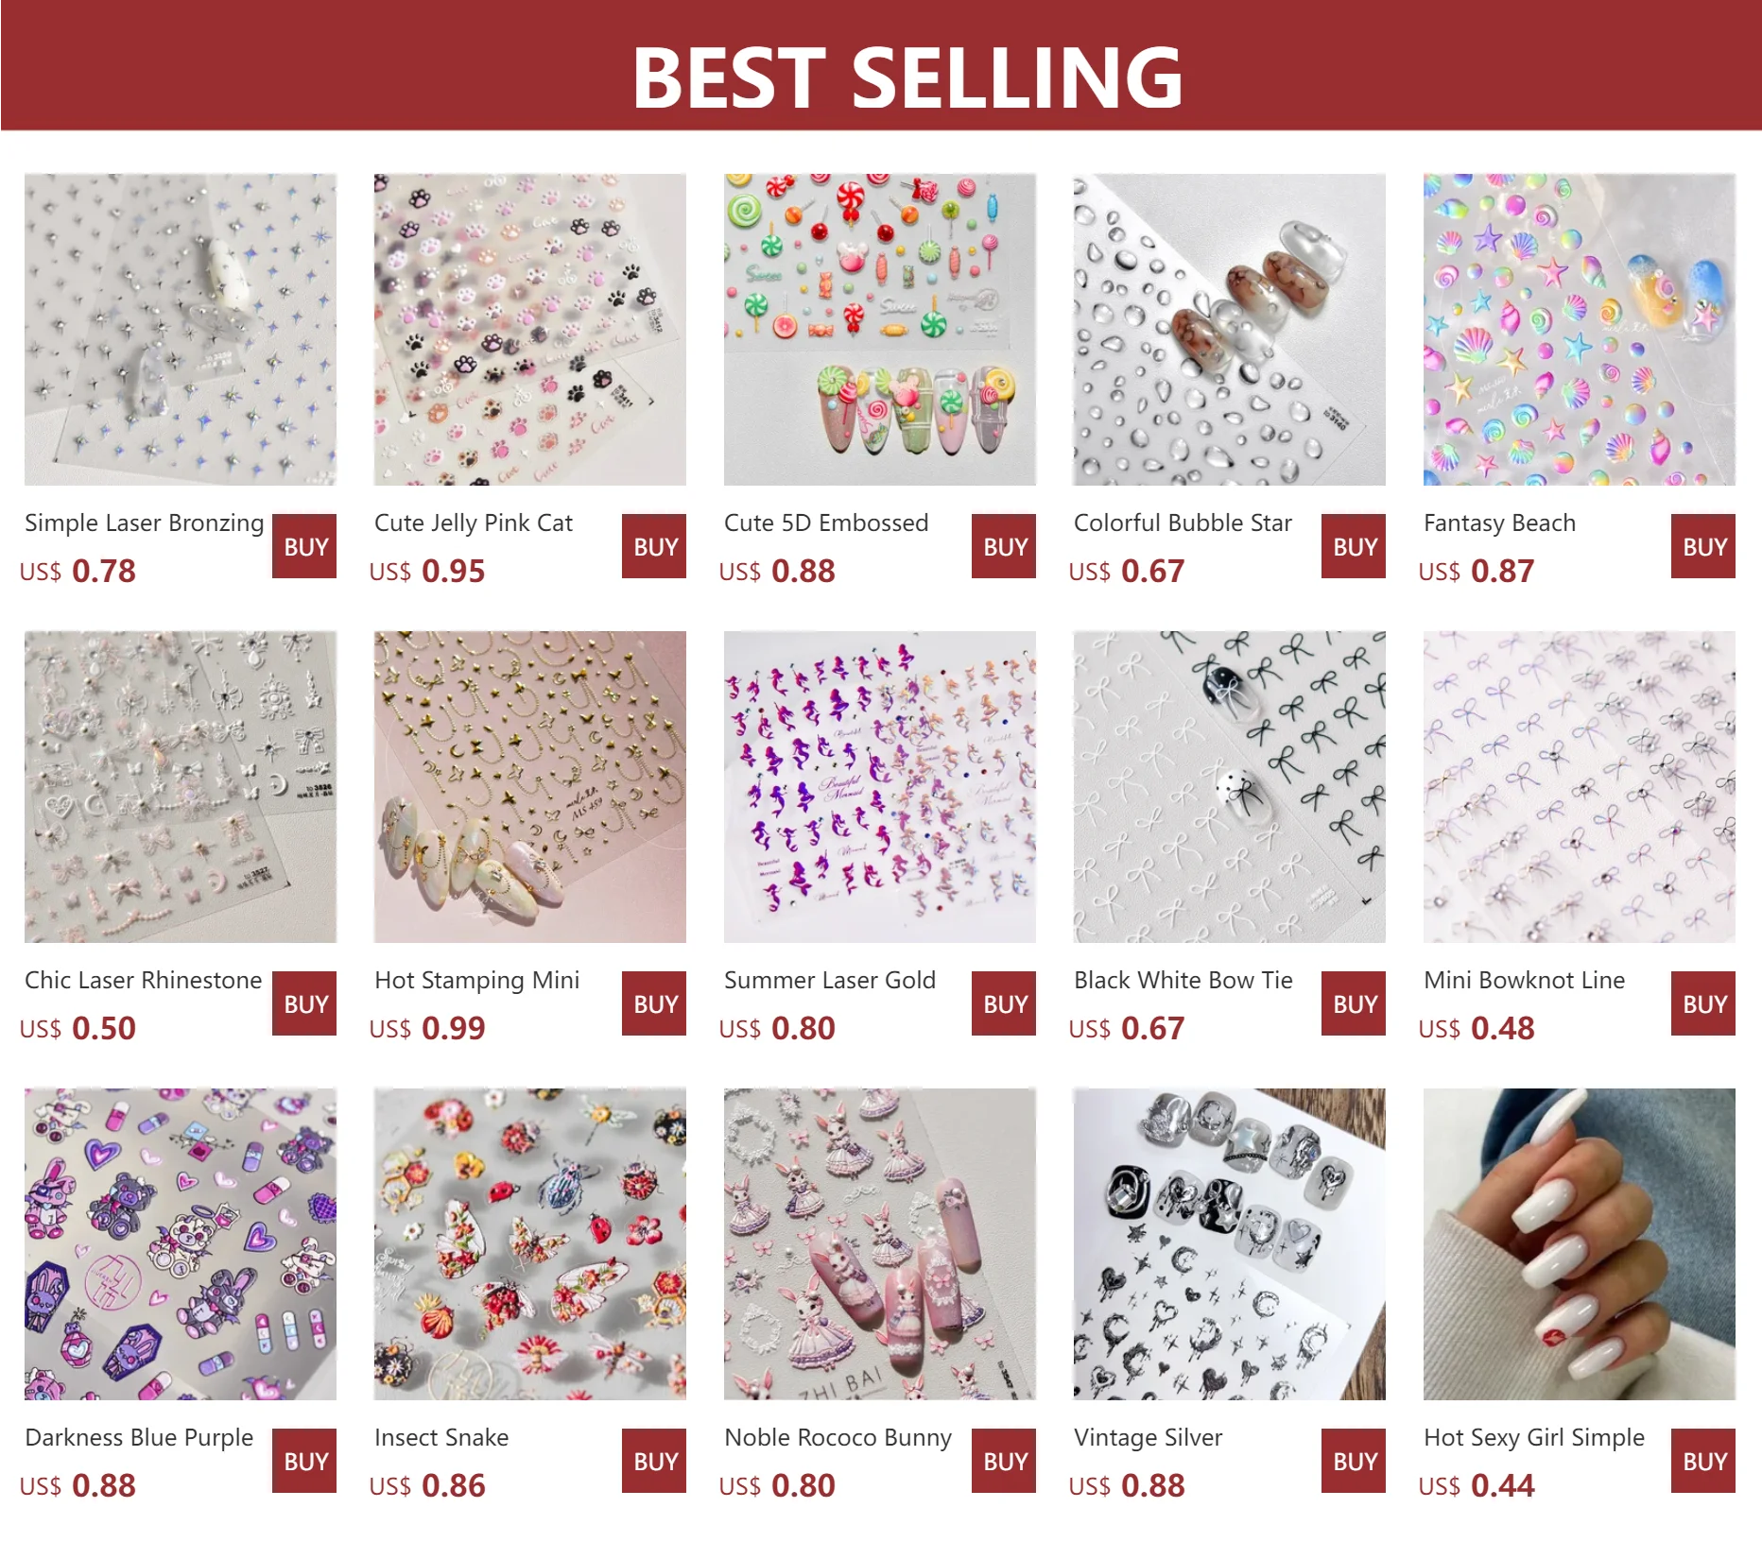Buy the Fantasy Beach sticker
This screenshot has height=1559, width=1762.
coord(1702,546)
